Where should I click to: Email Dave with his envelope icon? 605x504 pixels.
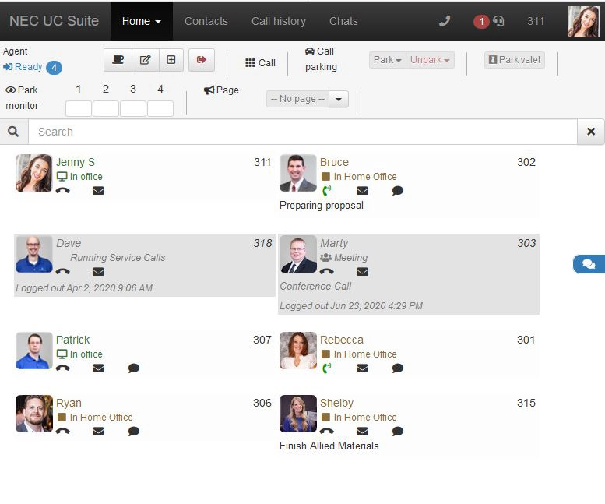(98, 271)
